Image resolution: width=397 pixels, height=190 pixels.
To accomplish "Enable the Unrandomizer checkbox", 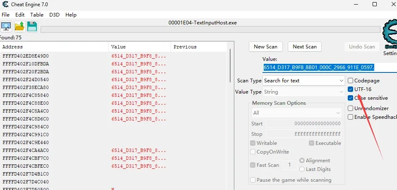I will [x=350, y=108].
